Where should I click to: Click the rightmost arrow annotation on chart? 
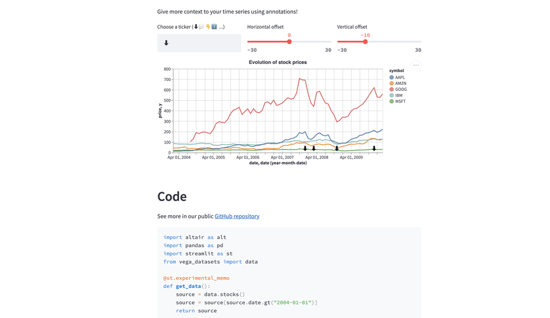(374, 148)
